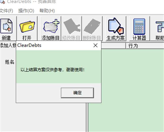Generate a plan with 生成方案 icon
Viewport: 164px width, 132px height.
pyautogui.click(x=116, y=29)
